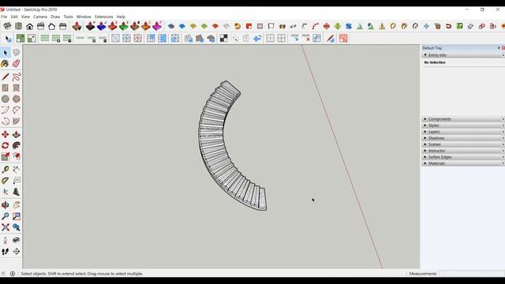Select the Zoom Window tool
This screenshot has width=505, height=284.
coord(17,216)
